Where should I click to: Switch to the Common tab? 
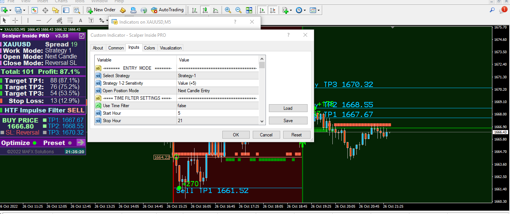tap(116, 48)
